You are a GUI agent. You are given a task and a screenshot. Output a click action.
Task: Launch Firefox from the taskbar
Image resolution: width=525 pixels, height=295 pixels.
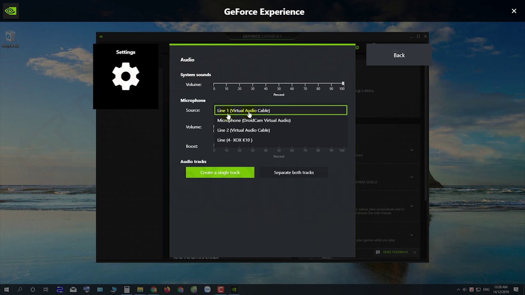click(x=167, y=290)
